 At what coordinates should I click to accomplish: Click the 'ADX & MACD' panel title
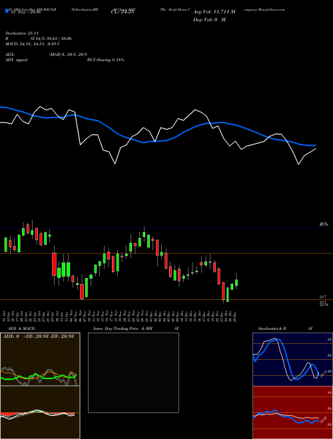coord(21,329)
